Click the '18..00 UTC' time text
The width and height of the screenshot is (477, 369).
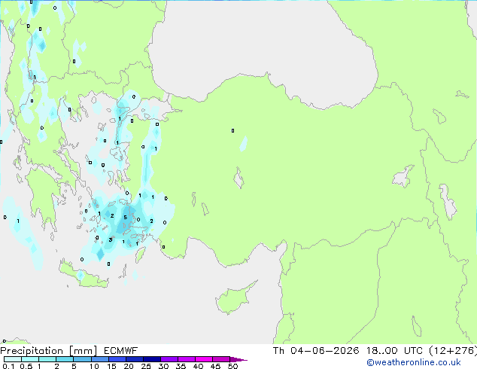[x=394, y=351]
